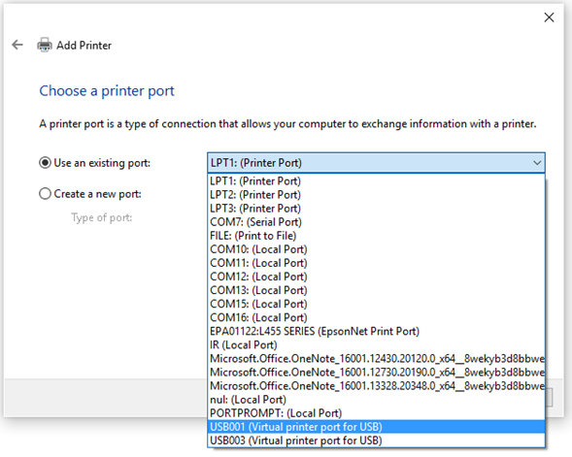Select the 'Create a new port' radio button
The image size is (572, 457).
[x=45, y=193]
